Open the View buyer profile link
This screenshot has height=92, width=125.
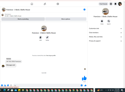pos(51,56)
